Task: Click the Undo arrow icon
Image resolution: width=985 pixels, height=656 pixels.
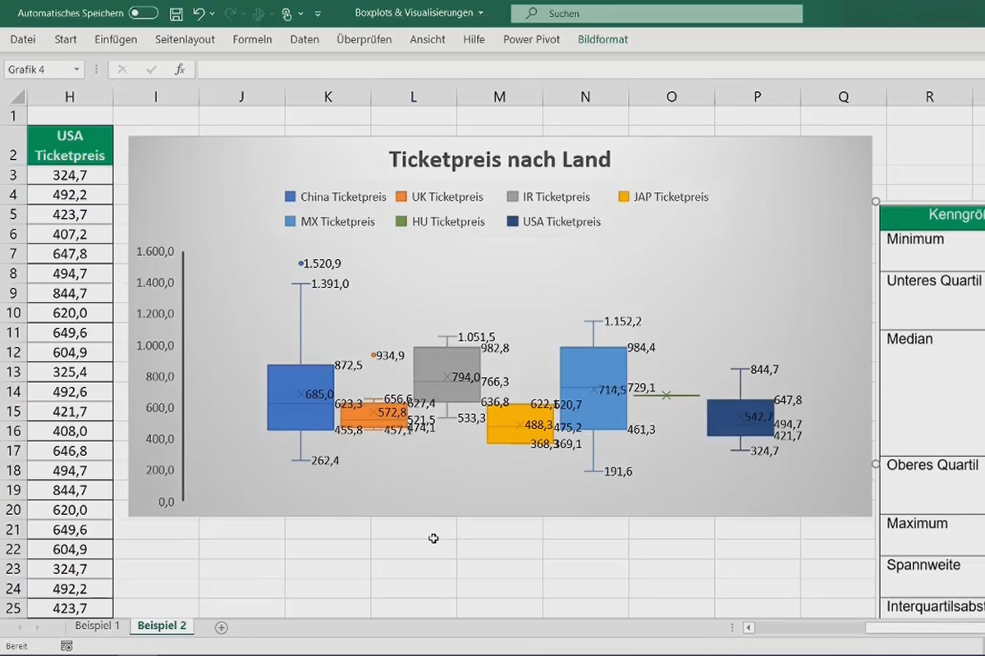Action: pos(199,13)
